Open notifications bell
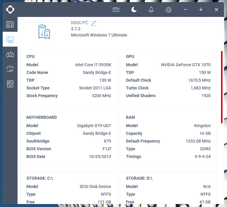This screenshot has width=227, height=207. (151, 10)
